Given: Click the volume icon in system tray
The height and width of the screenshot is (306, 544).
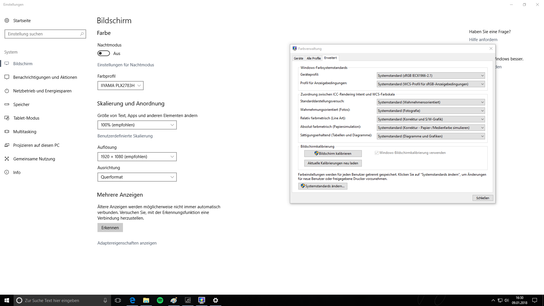Looking at the screenshot, I should pyautogui.click(x=507, y=300).
